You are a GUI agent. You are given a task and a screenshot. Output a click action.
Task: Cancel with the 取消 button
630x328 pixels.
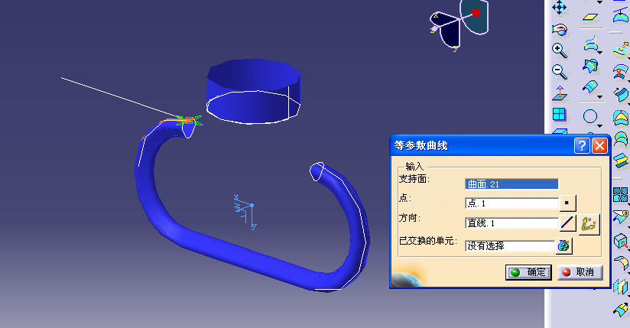(580, 272)
